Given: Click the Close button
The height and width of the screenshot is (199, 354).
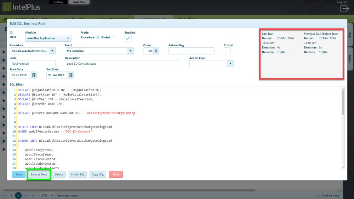Looking at the screenshot, I should [x=116, y=175].
